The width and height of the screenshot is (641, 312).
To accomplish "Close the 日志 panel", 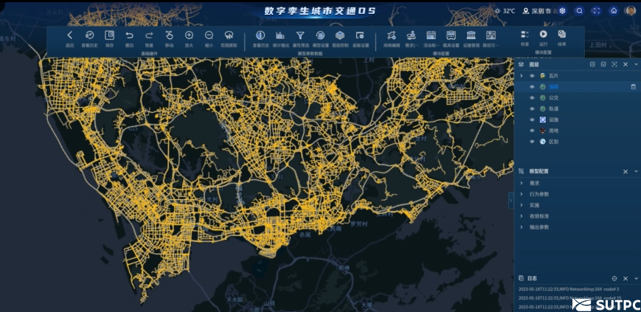I will (626, 279).
